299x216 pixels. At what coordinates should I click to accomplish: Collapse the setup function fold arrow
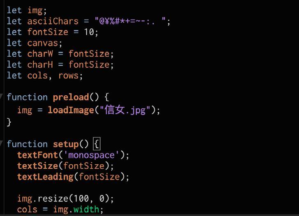pyautogui.click(x=1, y=143)
